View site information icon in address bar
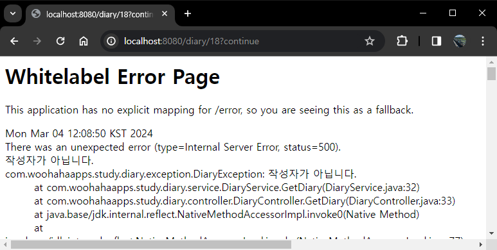This screenshot has width=497, height=250. click(111, 41)
